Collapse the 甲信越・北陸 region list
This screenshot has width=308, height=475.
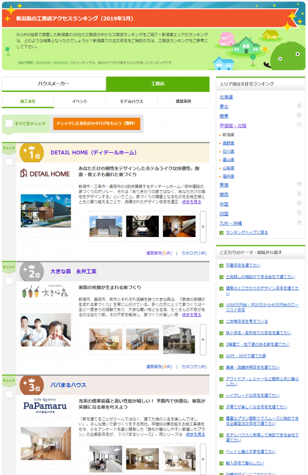[299, 125]
